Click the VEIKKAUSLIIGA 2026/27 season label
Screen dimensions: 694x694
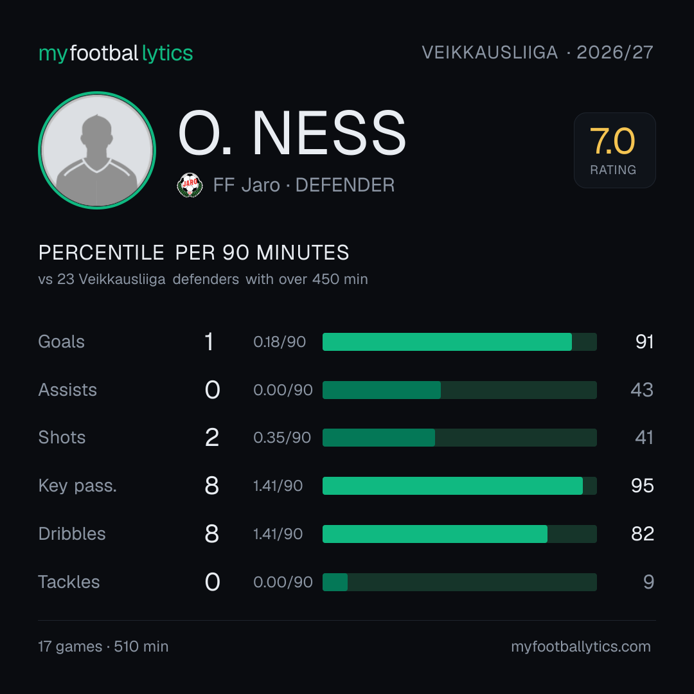point(537,53)
